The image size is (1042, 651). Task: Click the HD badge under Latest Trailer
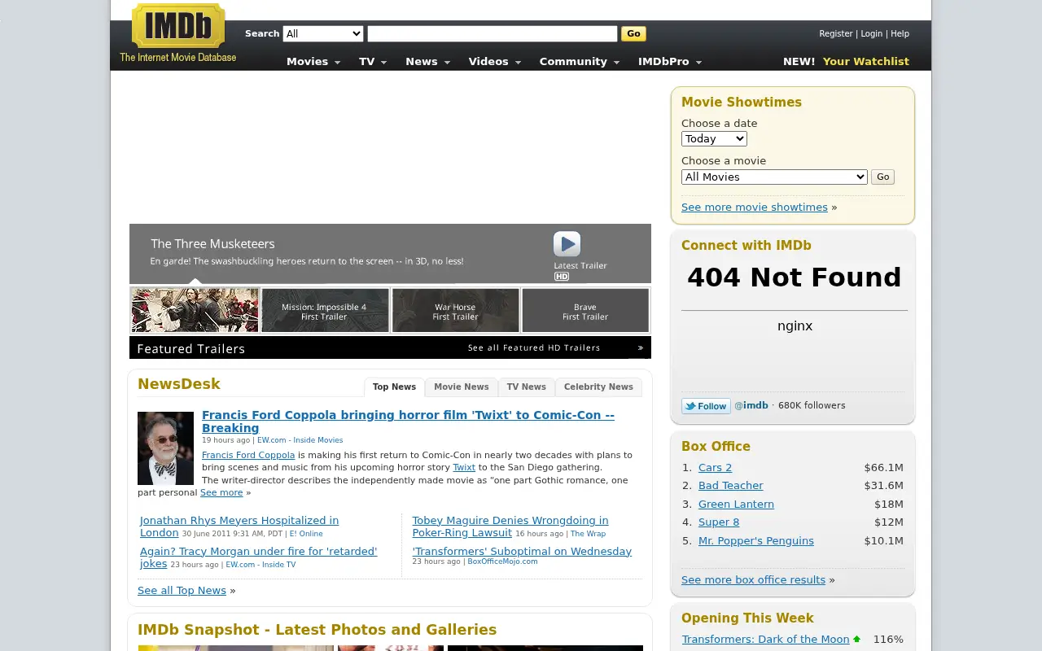point(562,277)
